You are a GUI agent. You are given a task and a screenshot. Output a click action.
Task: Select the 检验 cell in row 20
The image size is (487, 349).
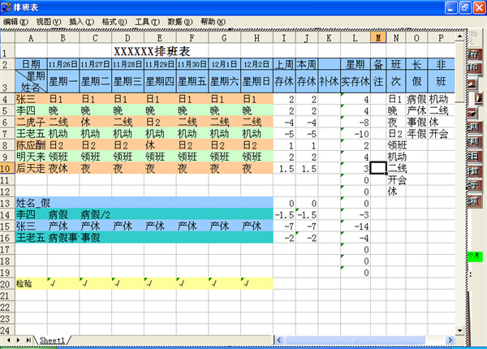point(30,282)
